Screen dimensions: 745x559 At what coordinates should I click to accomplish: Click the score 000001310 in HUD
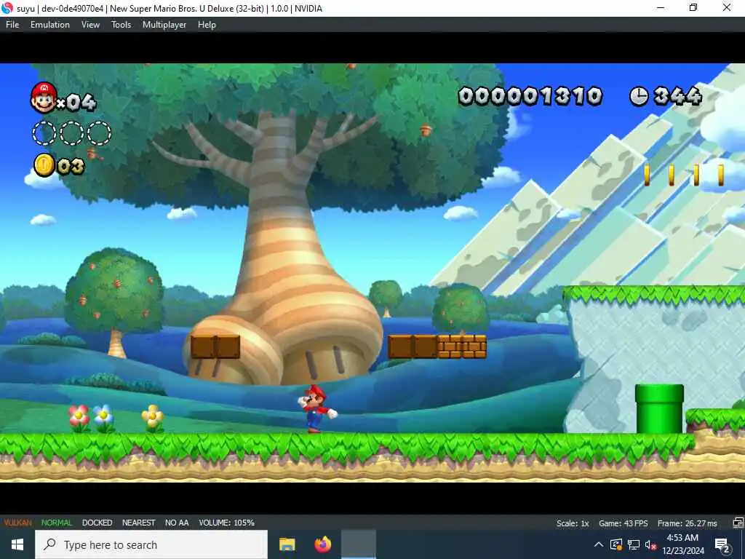pos(530,97)
